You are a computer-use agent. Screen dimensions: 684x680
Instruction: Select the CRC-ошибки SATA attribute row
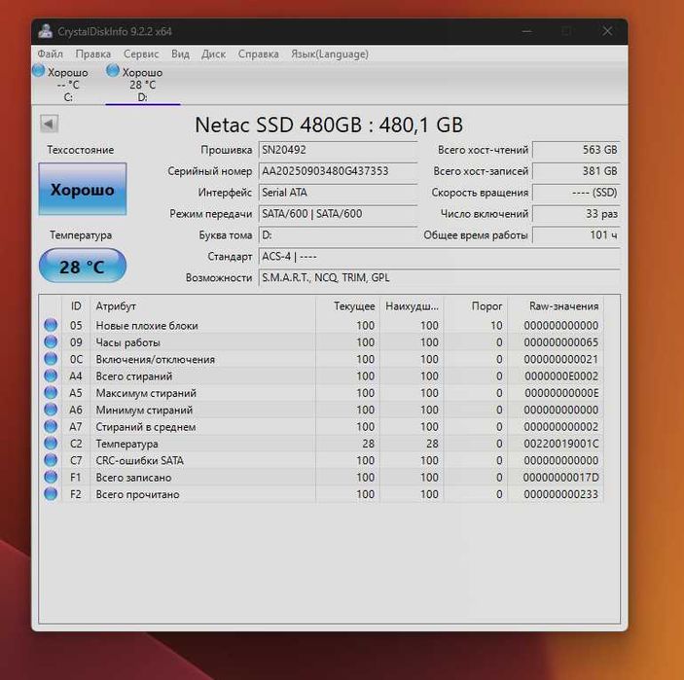tap(321, 460)
